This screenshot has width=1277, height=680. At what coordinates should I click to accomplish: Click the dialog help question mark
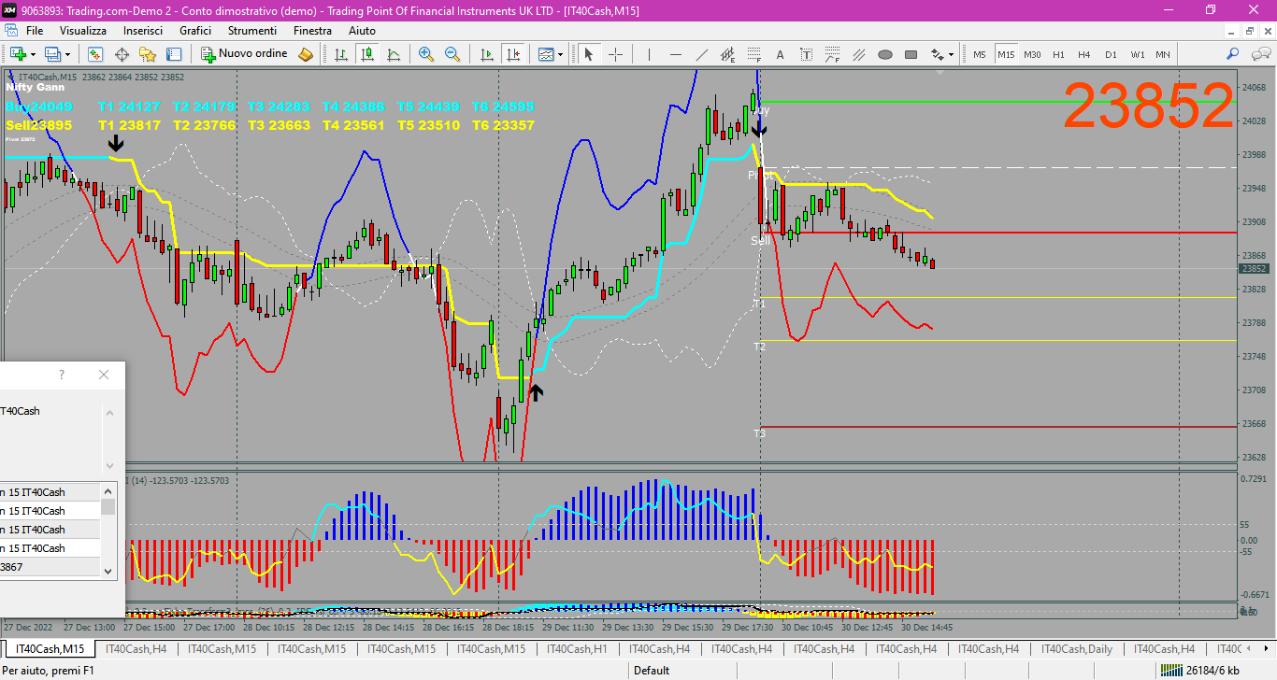click(x=62, y=375)
